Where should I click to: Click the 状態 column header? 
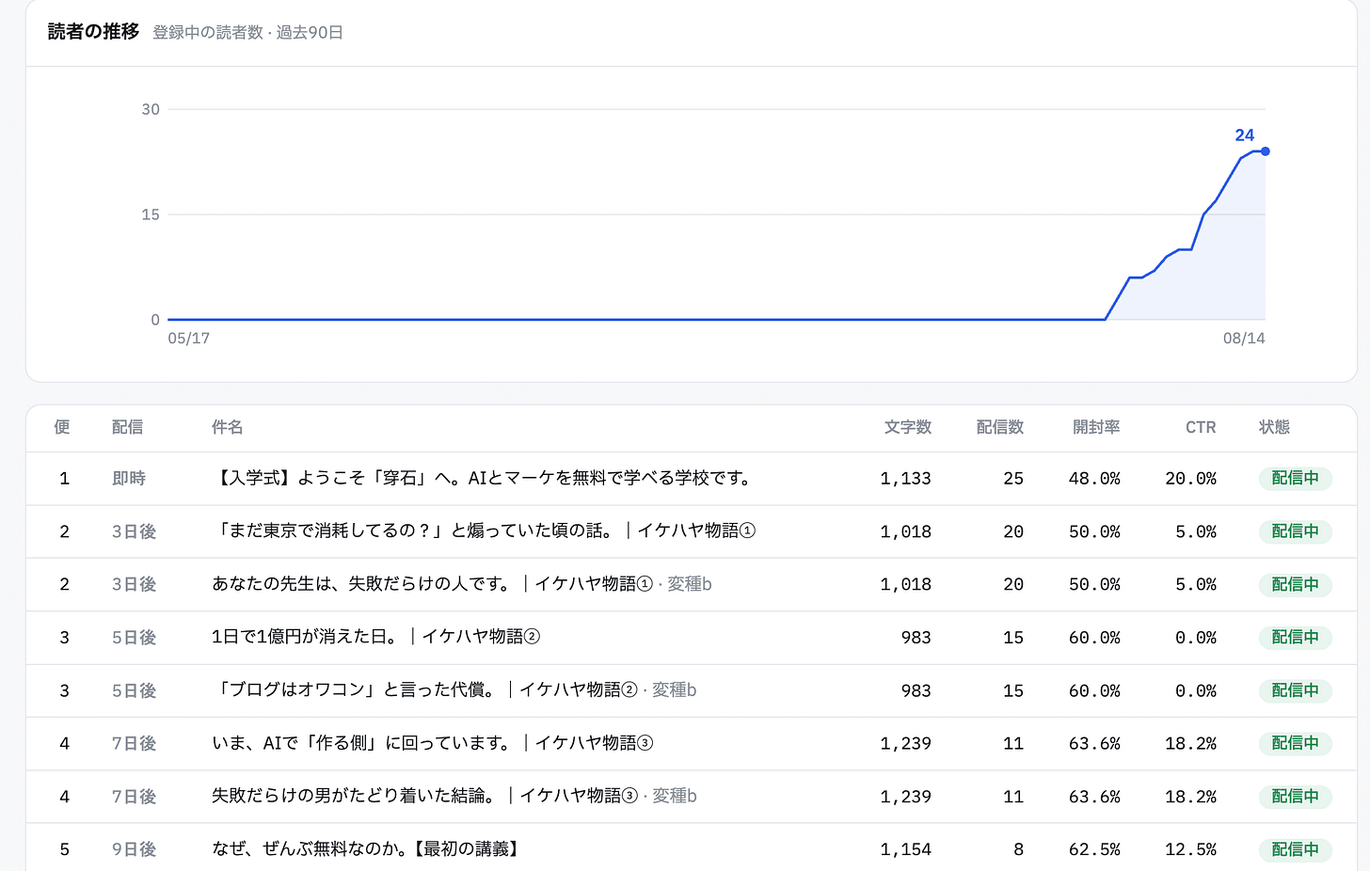point(1274,427)
